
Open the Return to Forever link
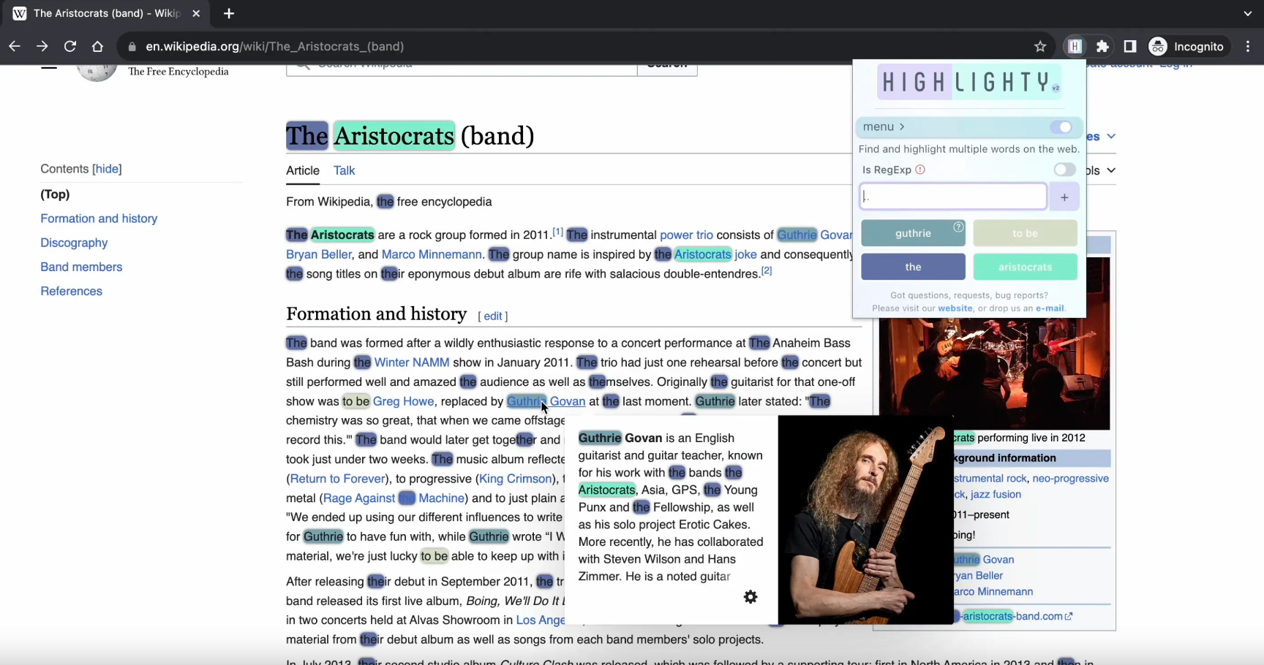point(338,479)
